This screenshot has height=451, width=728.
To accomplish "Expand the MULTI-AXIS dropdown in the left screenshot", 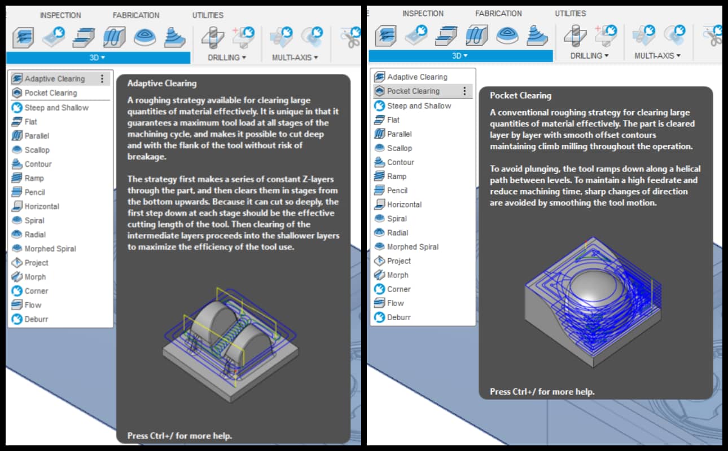I will point(295,58).
